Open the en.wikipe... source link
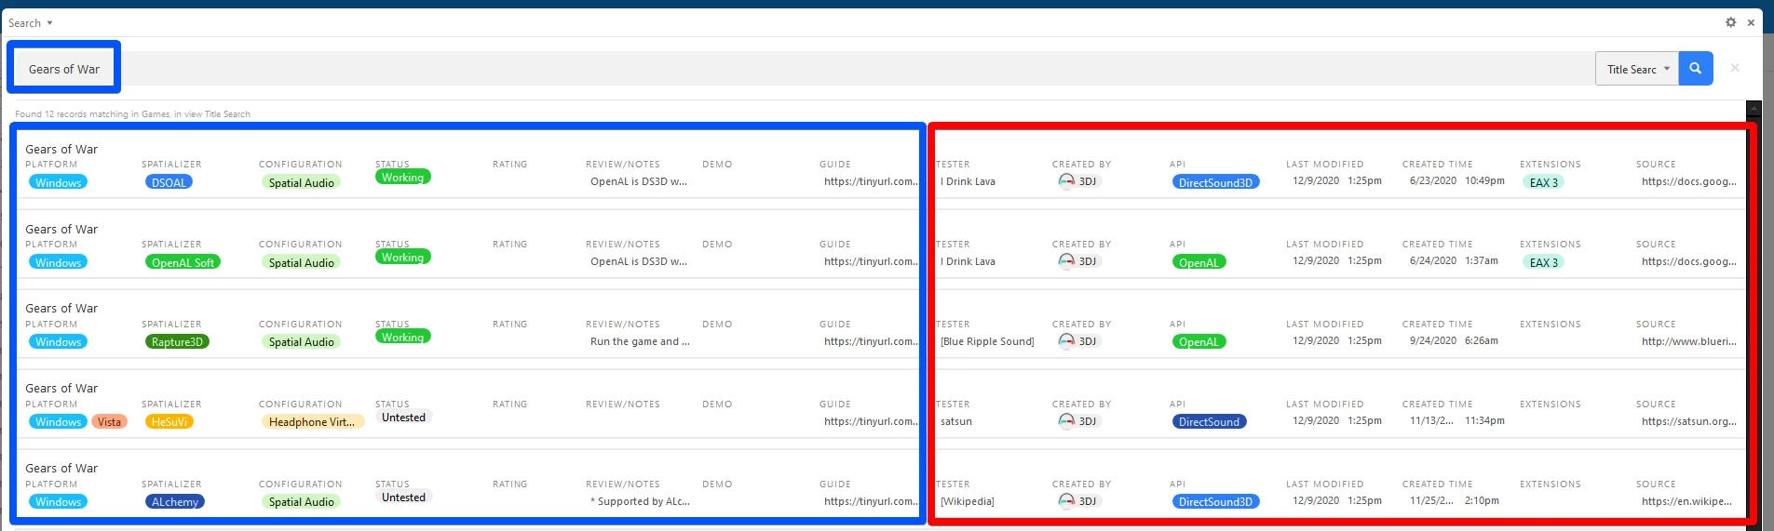 [1686, 501]
